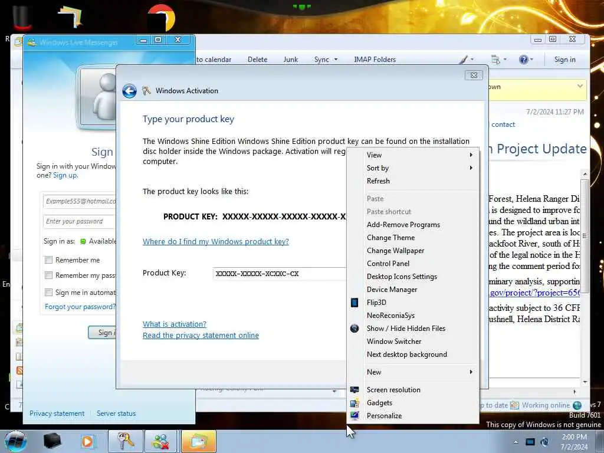Expand the New submenu arrow
Viewport: 604px width, 453px height.
(471, 372)
